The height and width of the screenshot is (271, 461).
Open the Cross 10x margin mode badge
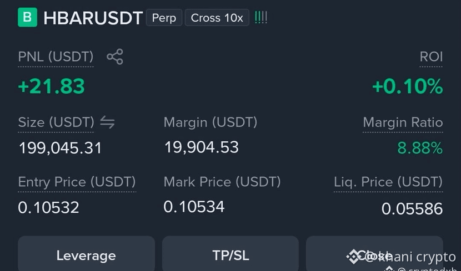coord(217,18)
